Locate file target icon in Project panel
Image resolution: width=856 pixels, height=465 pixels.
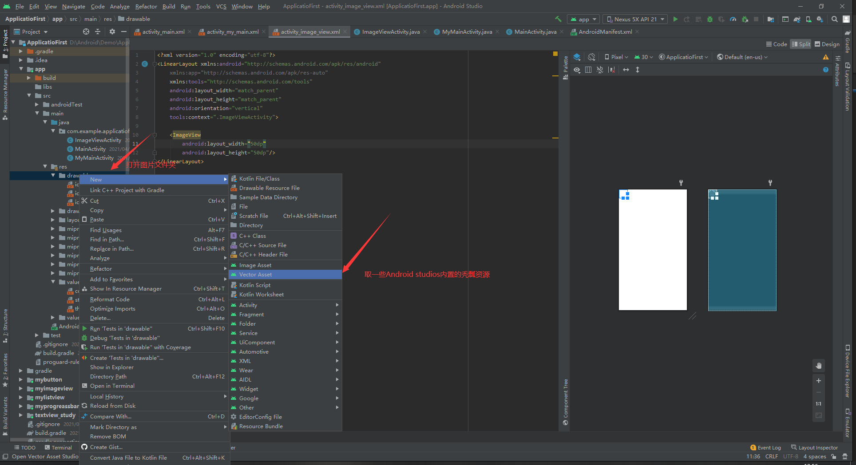tap(86, 32)
